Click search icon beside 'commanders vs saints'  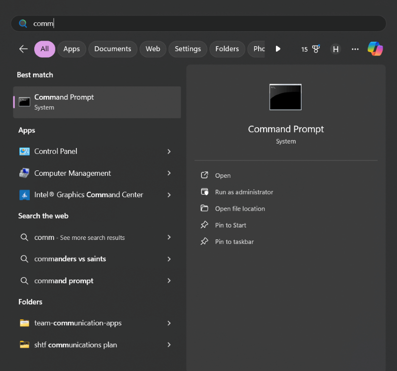(24, 259)
